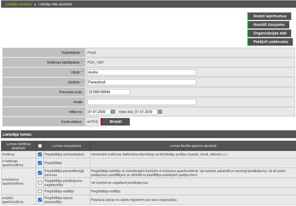Click the Lietotāju saraksts breadcrumb link
The width and height of the screenshot is (296, 206).
point(18,3)
